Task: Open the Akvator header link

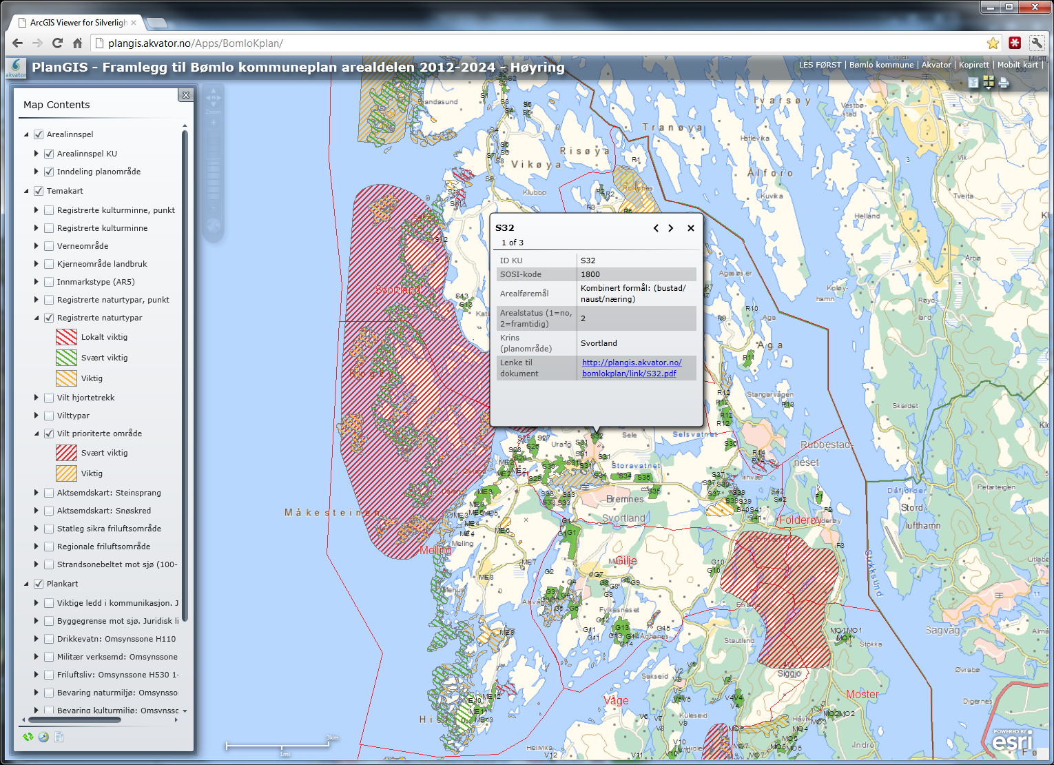Action: point(936,65)
